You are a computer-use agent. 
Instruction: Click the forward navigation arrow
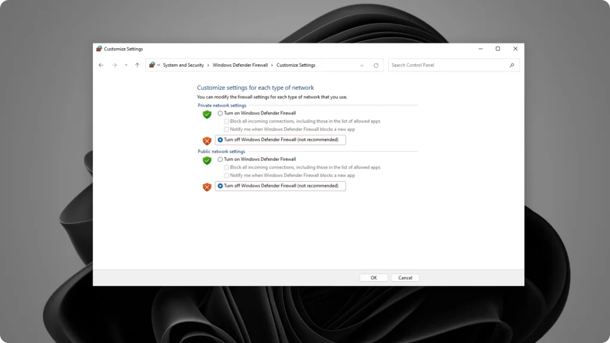click(x=114, y=66)
